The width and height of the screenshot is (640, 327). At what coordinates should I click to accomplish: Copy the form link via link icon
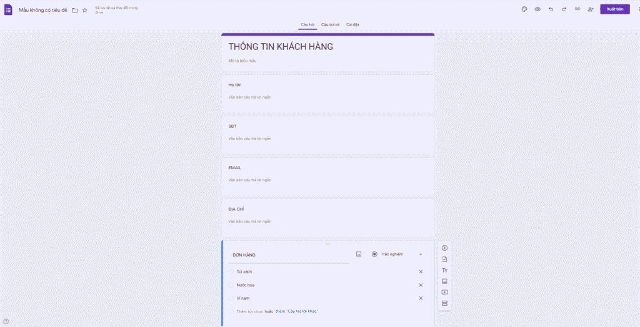[577, 9]
